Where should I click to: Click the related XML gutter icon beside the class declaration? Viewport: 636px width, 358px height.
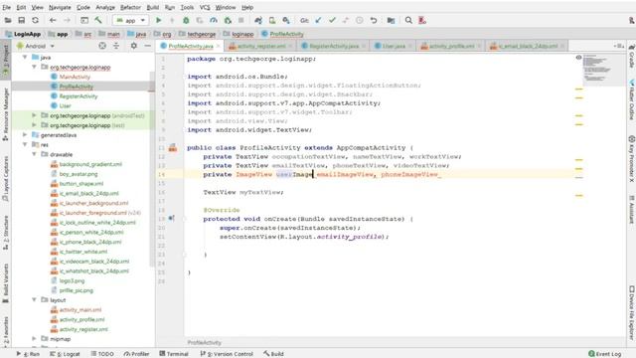pyautogui.click(x=173, y=148)
